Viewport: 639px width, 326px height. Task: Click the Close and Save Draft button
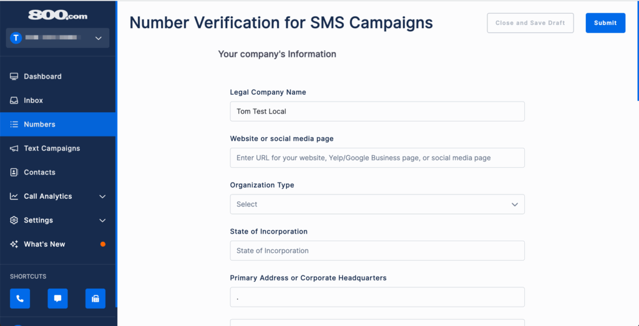click(x=530, y=23)
